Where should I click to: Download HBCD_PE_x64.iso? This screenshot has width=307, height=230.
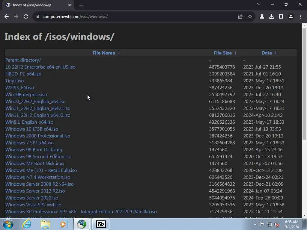pyautogui.click(x=23, y=74)
